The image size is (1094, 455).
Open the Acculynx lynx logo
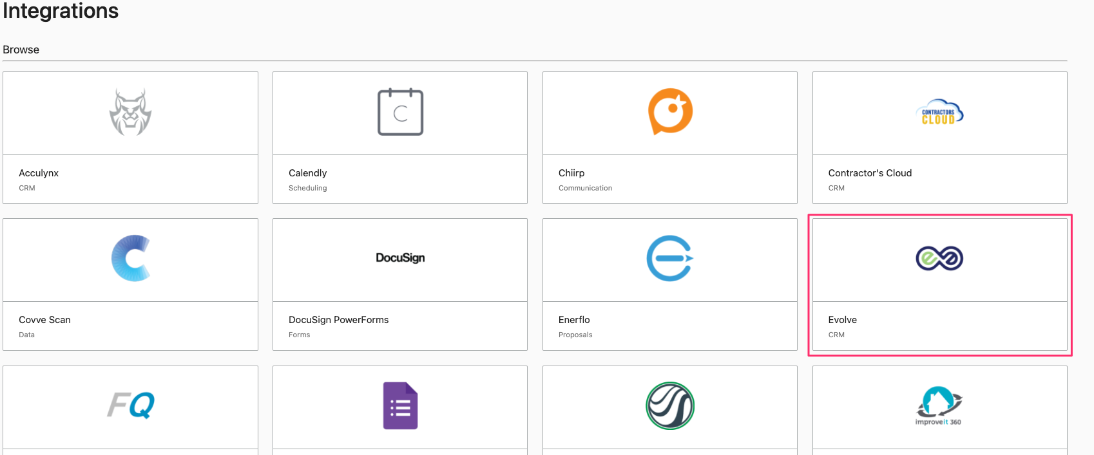click(130, 112)
